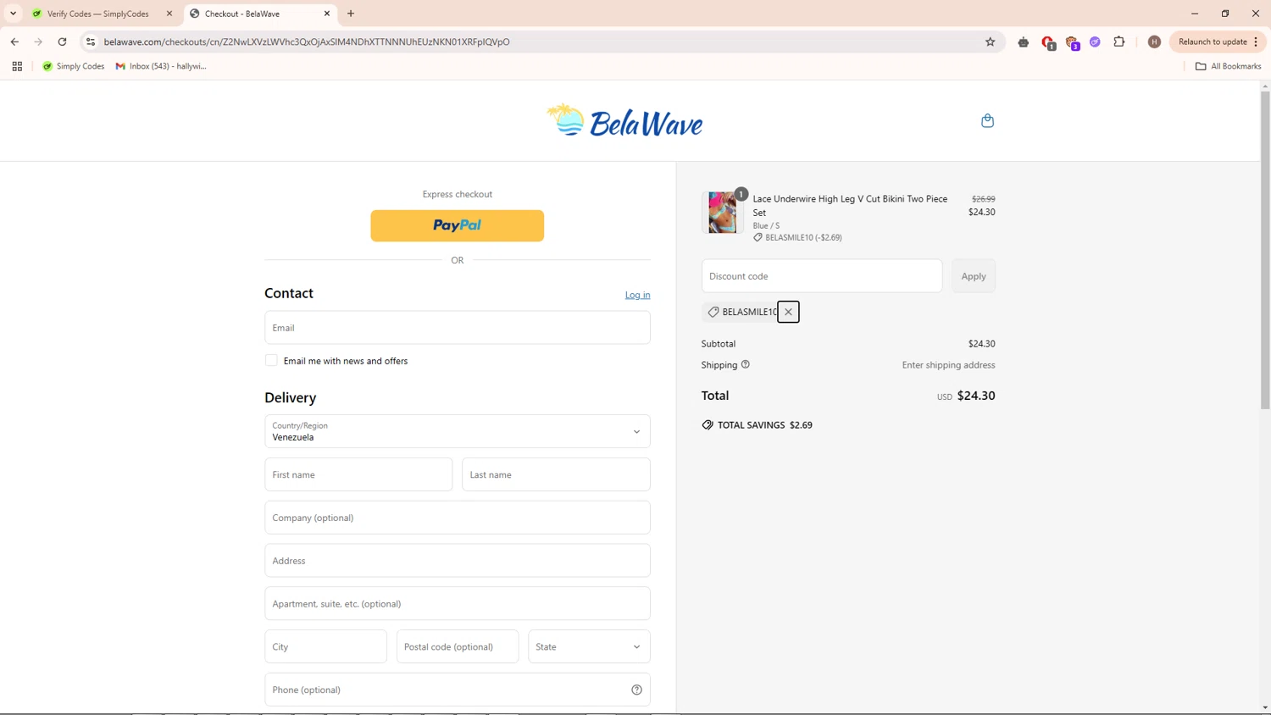Screen dimensions: 1271x715
Task: Click the browser address bar URL
Action: coord(307,42)
